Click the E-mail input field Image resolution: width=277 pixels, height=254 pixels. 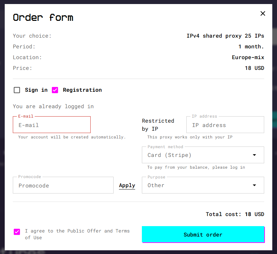click(x=52, y=125)
